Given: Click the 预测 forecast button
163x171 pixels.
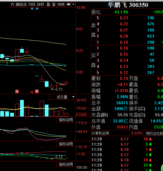Looking at the screenshot, I should pos(61,5).
